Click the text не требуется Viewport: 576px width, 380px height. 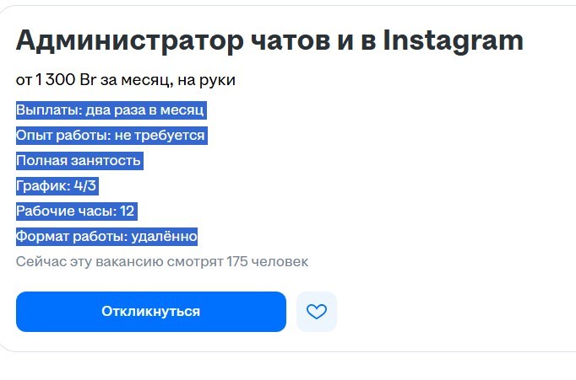coord(164,136)
